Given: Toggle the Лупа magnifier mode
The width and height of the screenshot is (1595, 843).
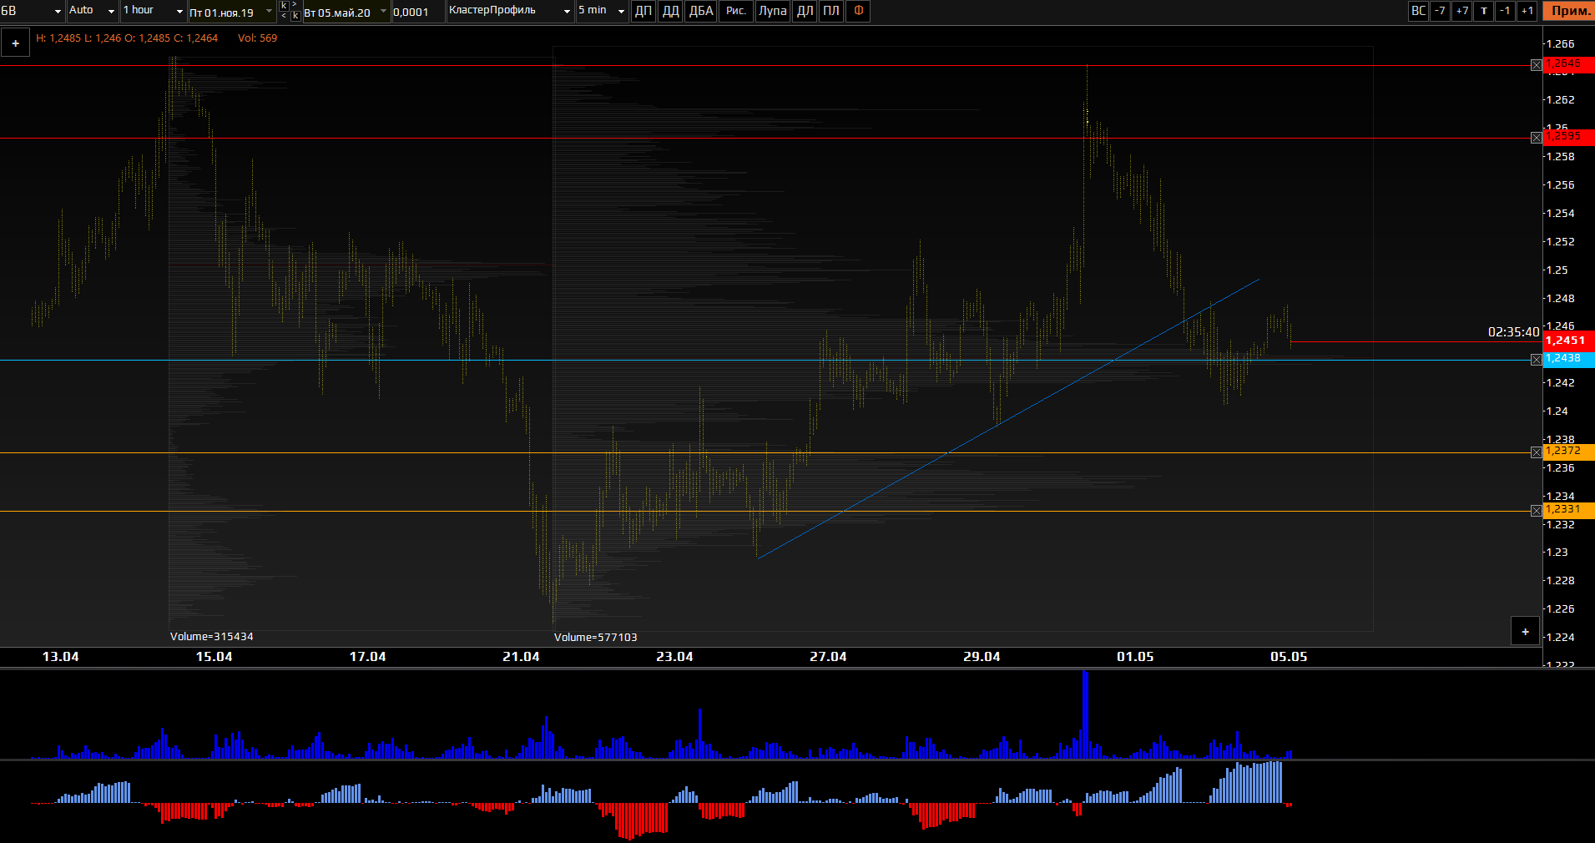Looking at the screenshot, I should click(x=772, y=11).
